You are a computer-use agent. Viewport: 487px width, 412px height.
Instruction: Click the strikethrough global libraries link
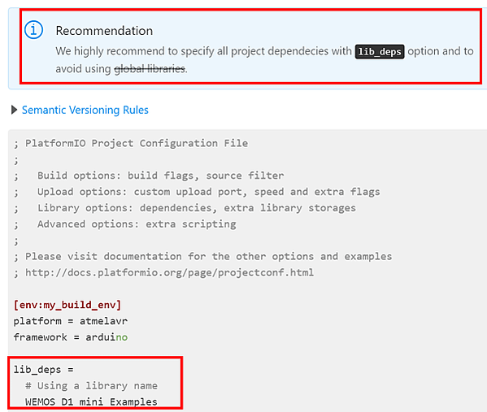150,68
